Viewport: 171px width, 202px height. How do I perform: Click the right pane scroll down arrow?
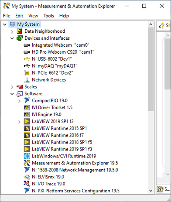tap(168, 174)
